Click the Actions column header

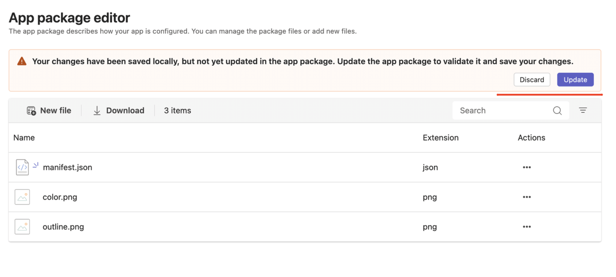pos(531,138)
